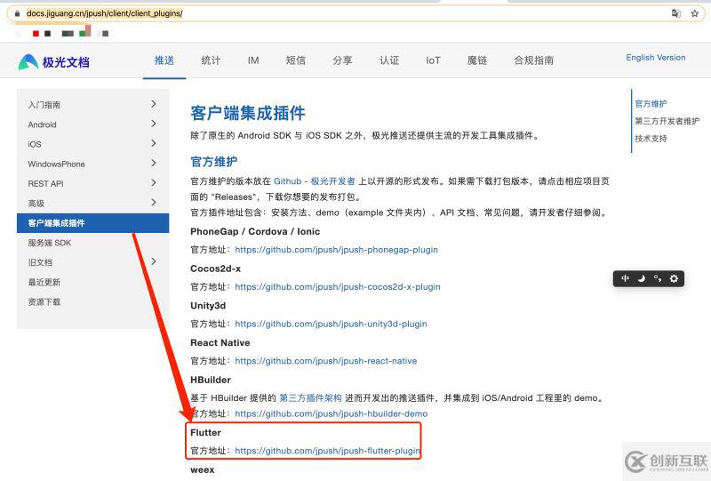
Task: Expand the iOS sidebar chevron
Action: click(153, 143)
